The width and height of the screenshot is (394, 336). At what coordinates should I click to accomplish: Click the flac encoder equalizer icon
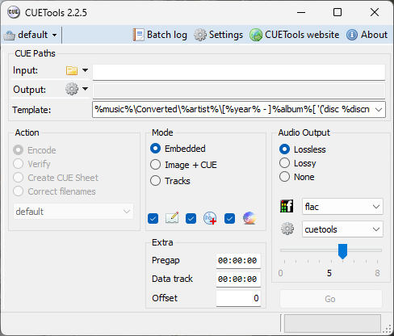(x=287, y=206)
